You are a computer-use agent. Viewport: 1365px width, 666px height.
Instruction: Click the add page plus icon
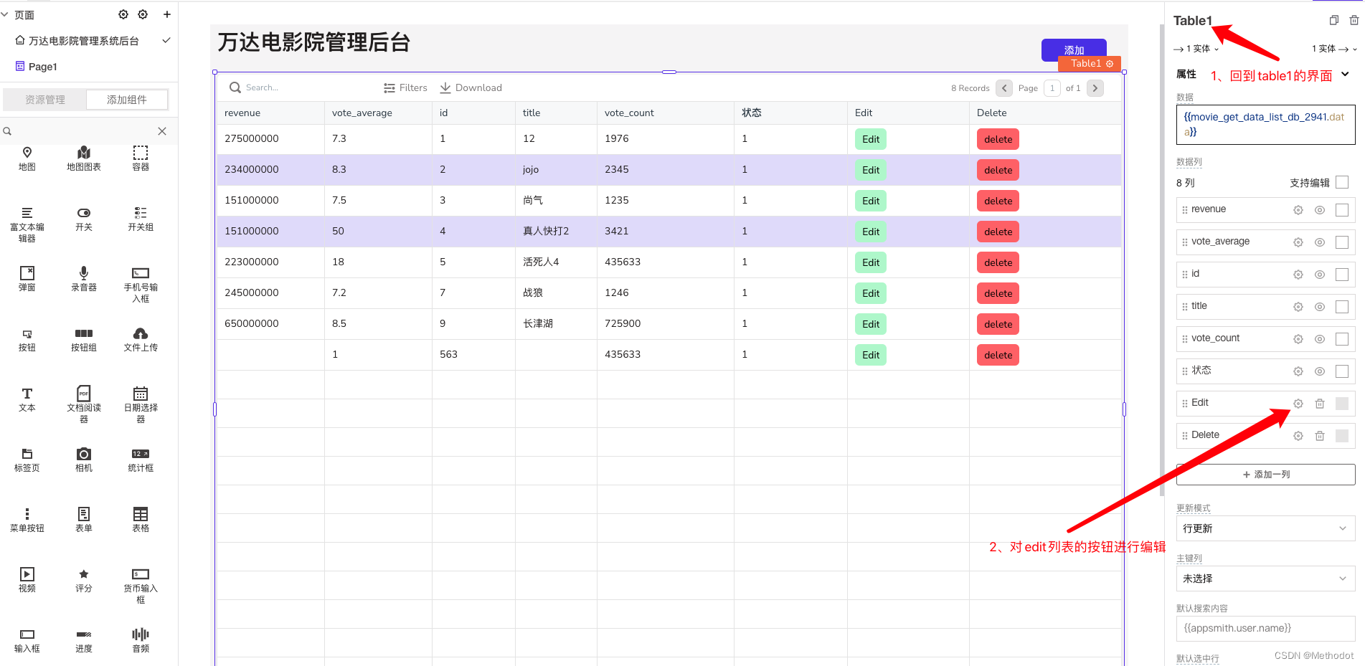[167, 14]
